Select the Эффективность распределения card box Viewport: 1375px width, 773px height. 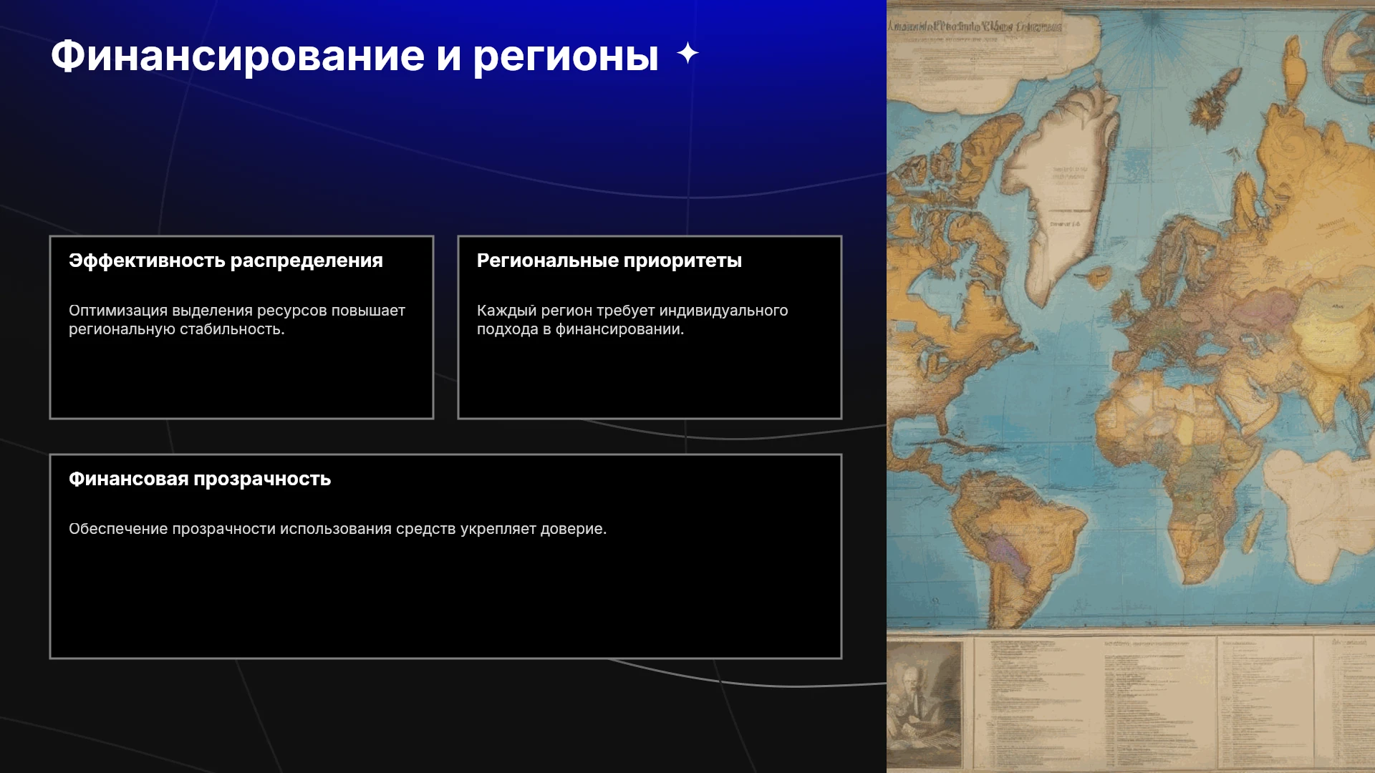tap(241, 327)
